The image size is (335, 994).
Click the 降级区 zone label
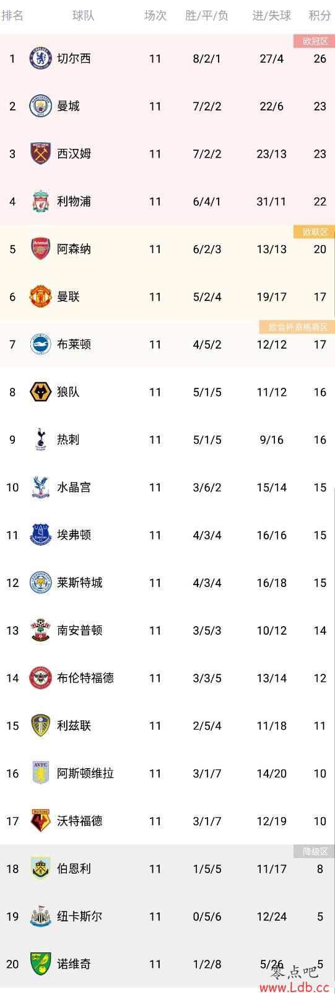click(x=315, y=851)
